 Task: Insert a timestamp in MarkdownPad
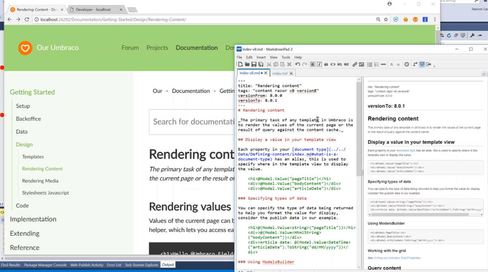click(x=406, y=64)
